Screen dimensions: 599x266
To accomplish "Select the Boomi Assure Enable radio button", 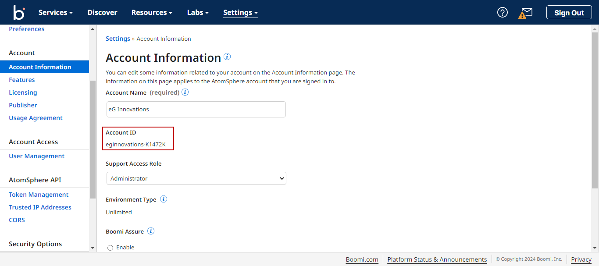I will 110,248.
